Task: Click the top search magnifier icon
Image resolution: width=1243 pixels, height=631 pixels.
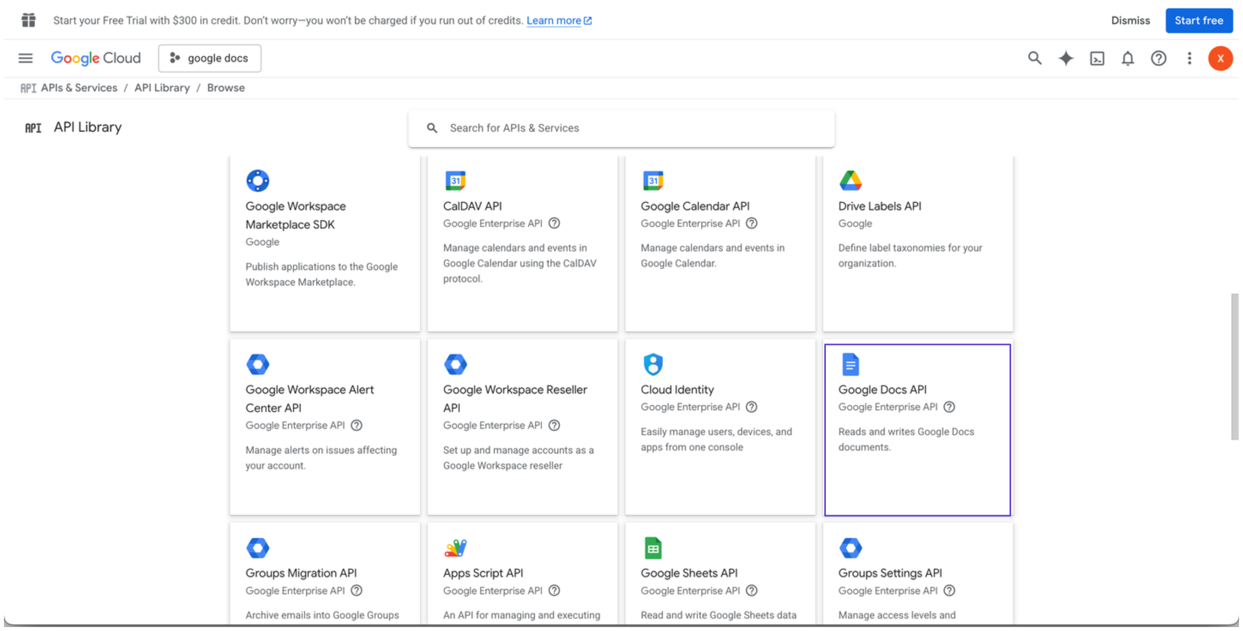Action: 1034,59
